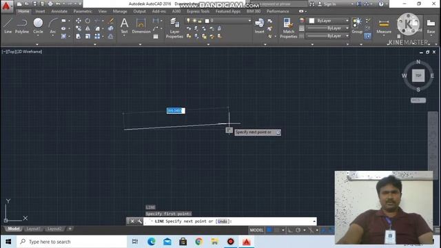
Task: Expand the command line history arrow
Action: click(x=314, y=221)
